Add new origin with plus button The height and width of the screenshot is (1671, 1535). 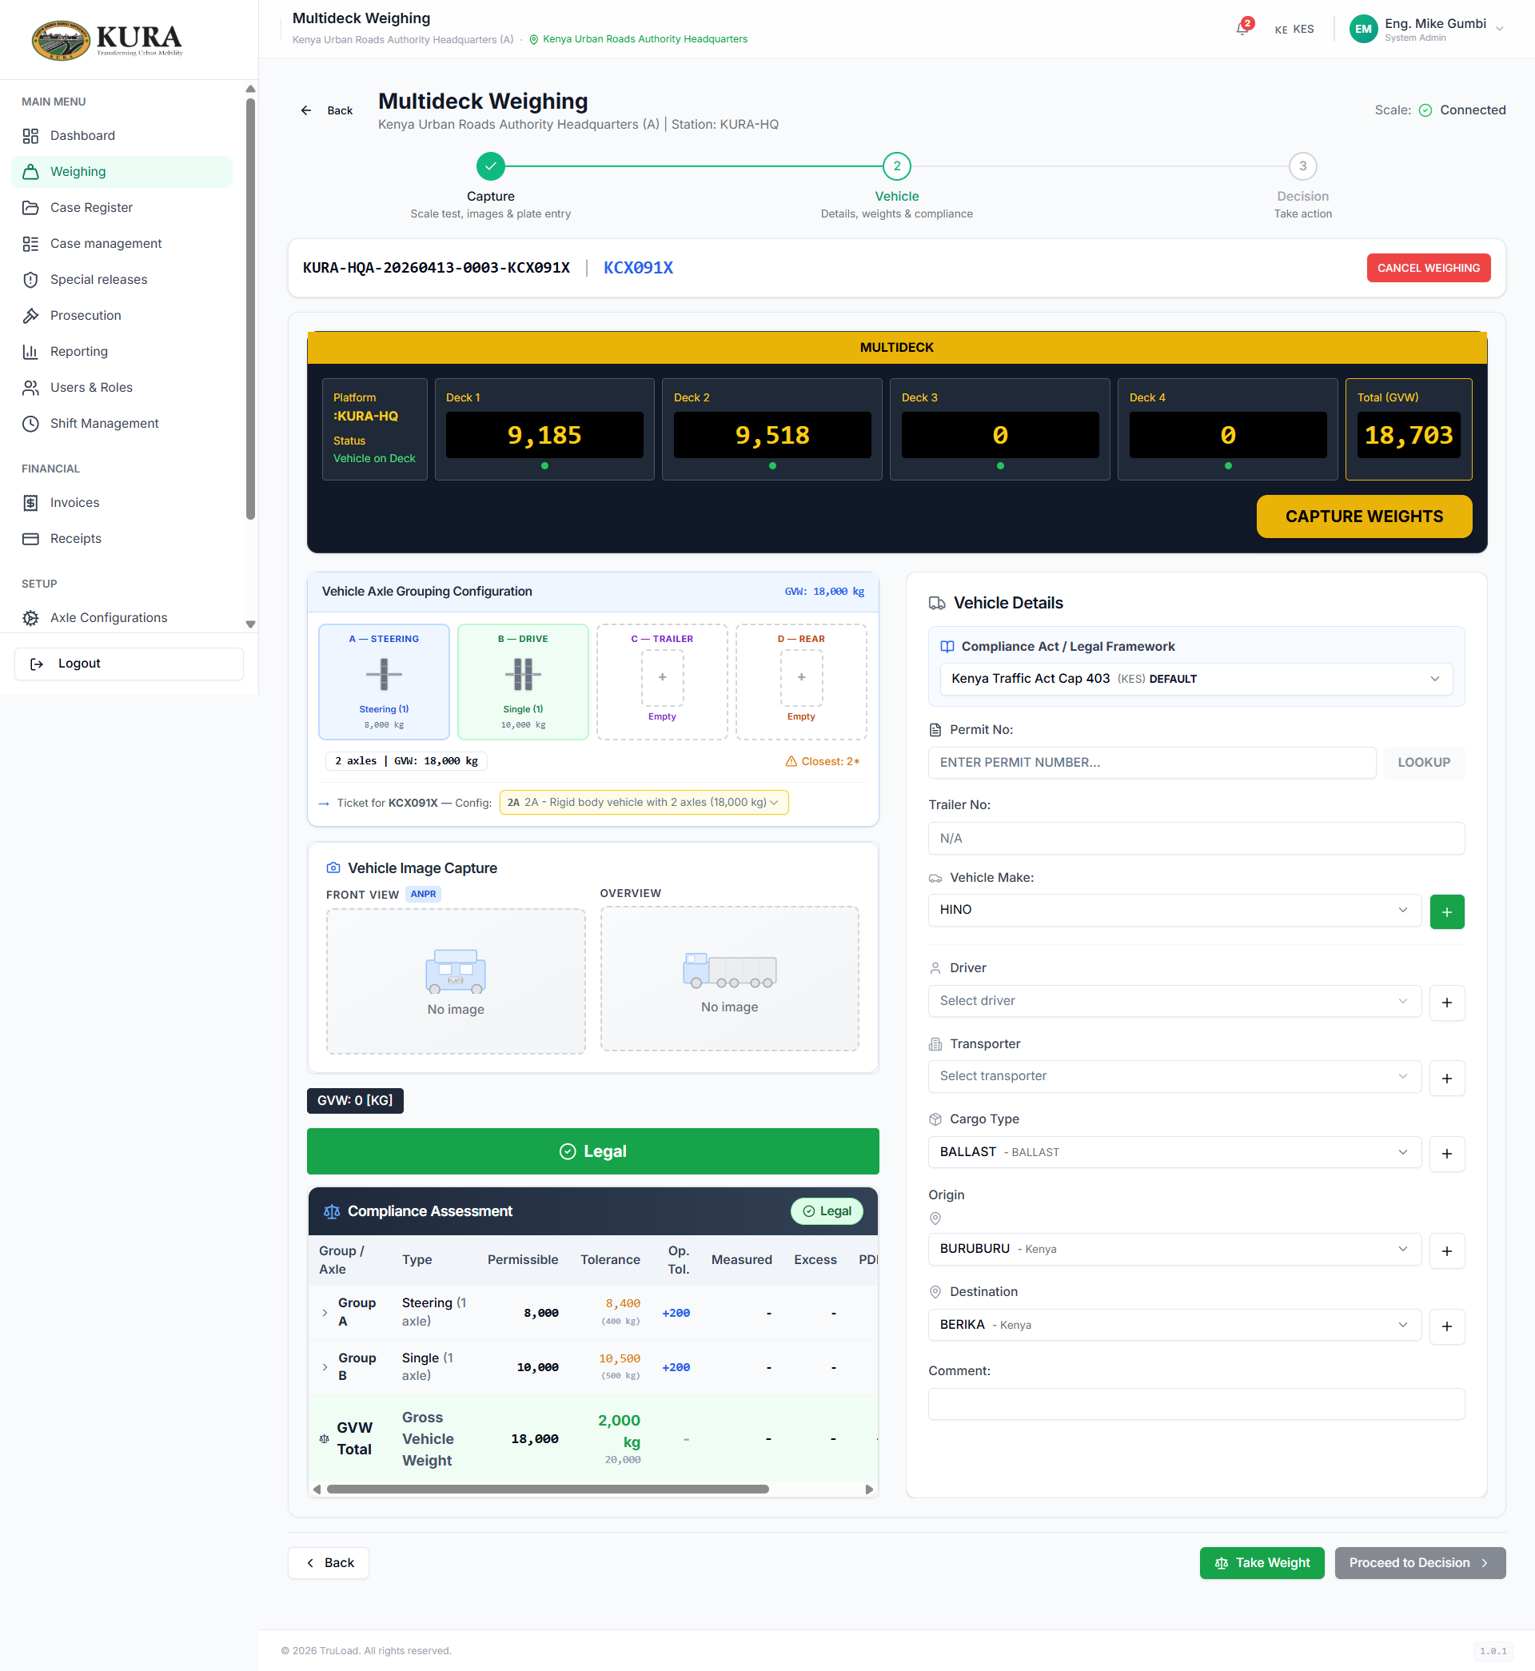pos(1446,1250)
